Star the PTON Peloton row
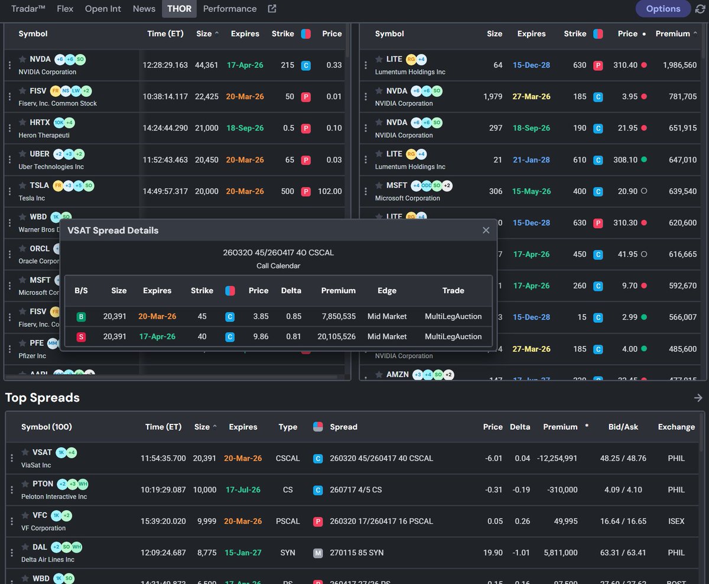 tap(25, 484)
